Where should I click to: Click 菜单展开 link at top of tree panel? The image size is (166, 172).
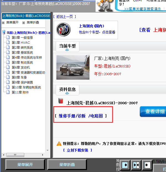tap(12, 22)
